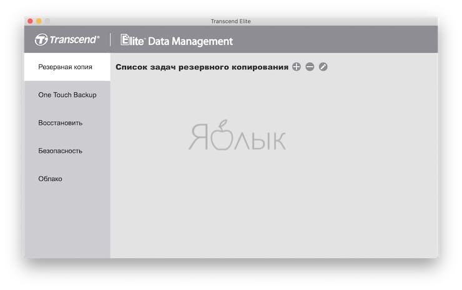
Task: Go to the Безопасность section
Action: [x=67, y=151]
